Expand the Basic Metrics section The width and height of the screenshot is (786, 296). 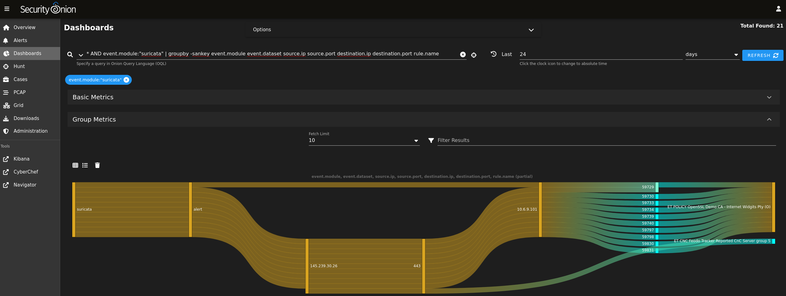pyautogui.click(x=424, y=97)
